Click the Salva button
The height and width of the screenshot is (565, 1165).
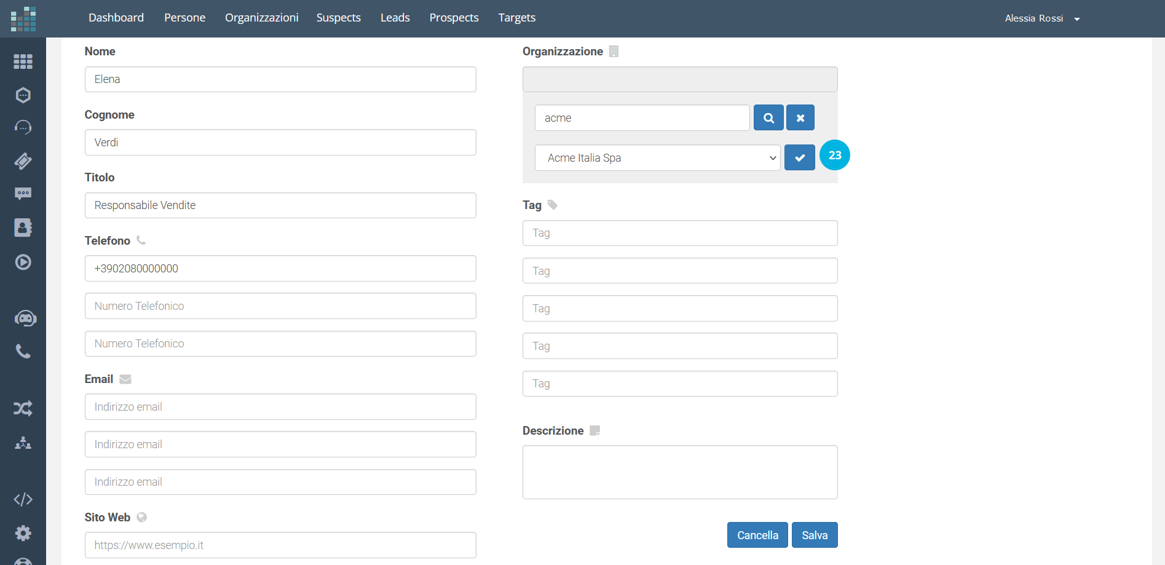(x=815, y=535)
